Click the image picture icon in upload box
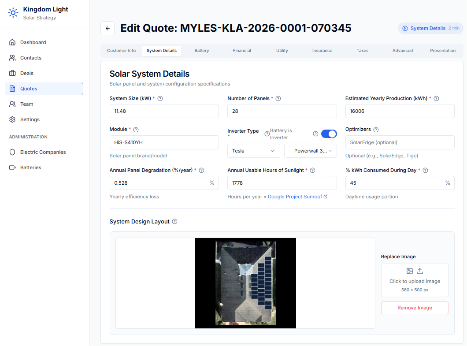This screenshot has width=467, height=346. [x=410, y=271]
